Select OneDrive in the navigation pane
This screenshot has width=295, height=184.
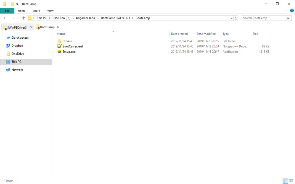(x=18, y=54)
